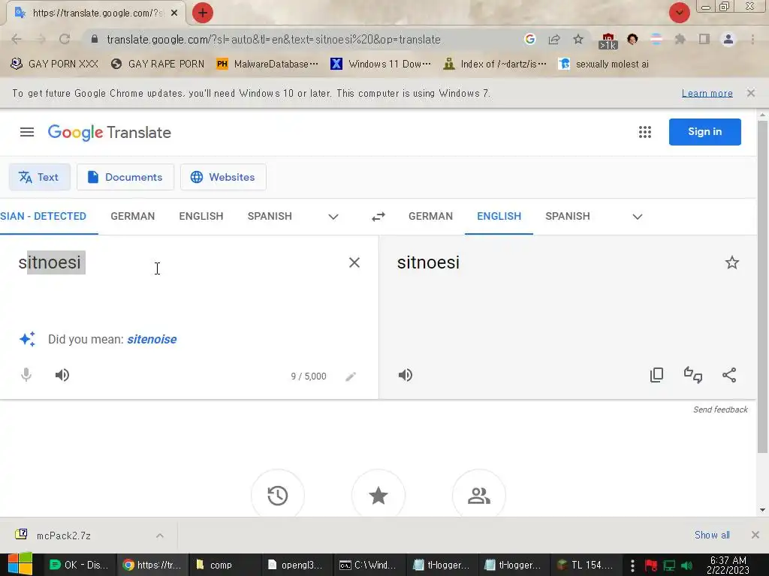Image resolution: width=769 pixels, height=576 pixels.
Task: Save translation with the star icon
Action: click(x=731, y=262)
